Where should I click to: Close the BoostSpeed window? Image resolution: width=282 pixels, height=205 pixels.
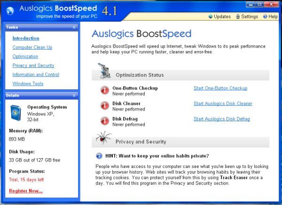click(x=271, y=5)
